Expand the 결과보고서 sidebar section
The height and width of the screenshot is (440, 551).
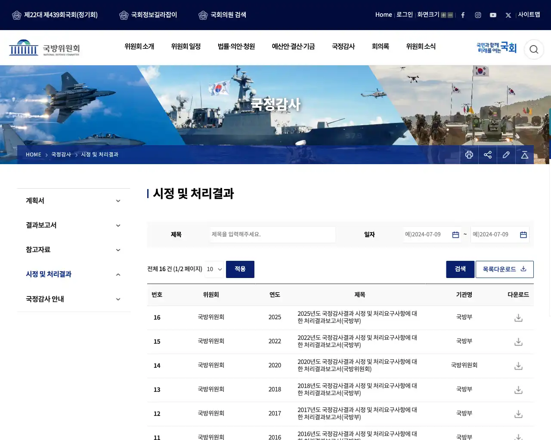(x=74, y=225)
